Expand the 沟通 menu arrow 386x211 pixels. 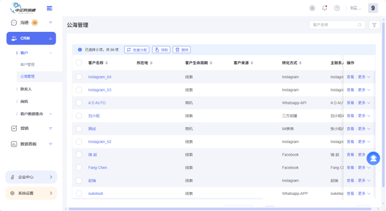[51, 23]
